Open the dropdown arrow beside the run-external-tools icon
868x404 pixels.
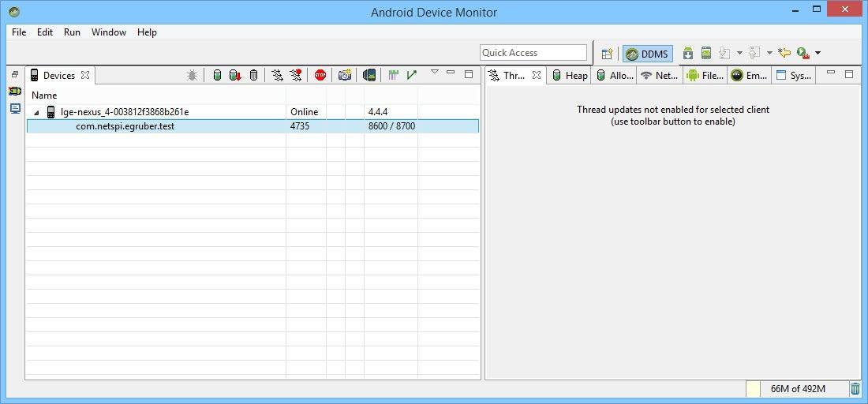tap(817, 53)
